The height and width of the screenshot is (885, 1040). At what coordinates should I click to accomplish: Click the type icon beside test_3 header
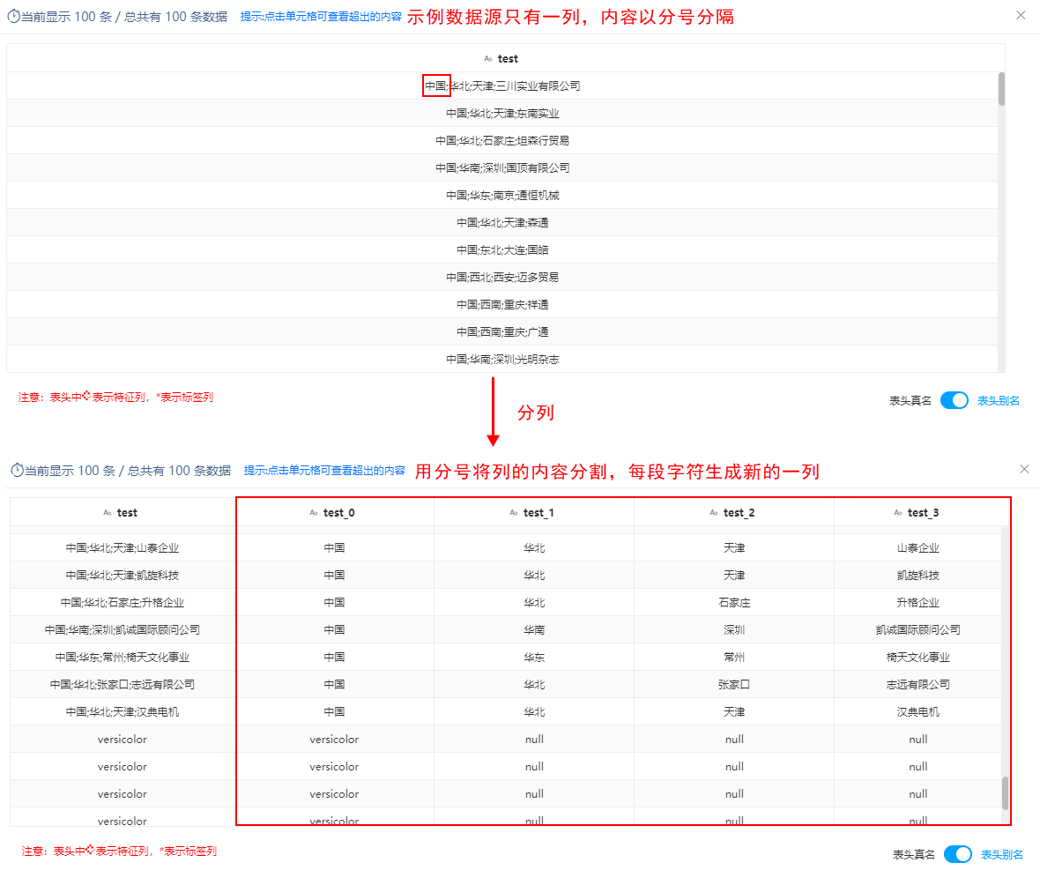898,513
